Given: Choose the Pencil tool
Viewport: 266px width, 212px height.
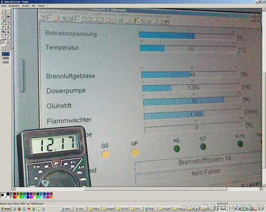Looking at the screenshot, I should 3,27.
